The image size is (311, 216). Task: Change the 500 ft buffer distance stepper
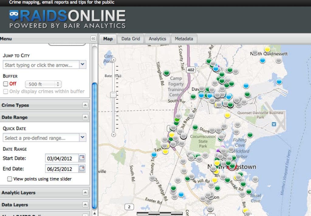tap(58, 84)
